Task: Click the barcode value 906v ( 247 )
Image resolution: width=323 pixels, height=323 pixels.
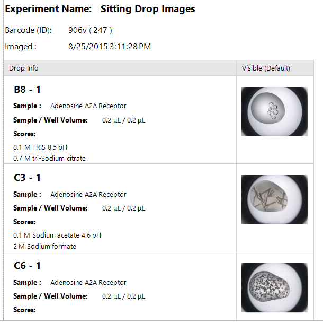Action: (x=90, y=30)
